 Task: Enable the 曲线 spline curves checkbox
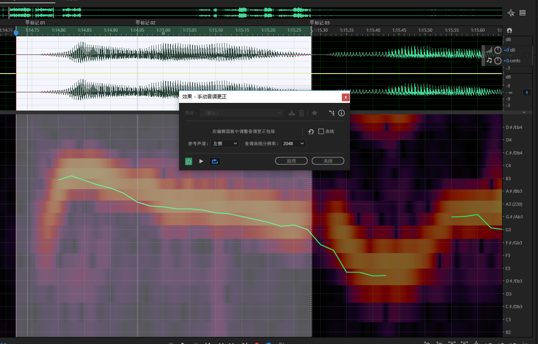[321, 131]
